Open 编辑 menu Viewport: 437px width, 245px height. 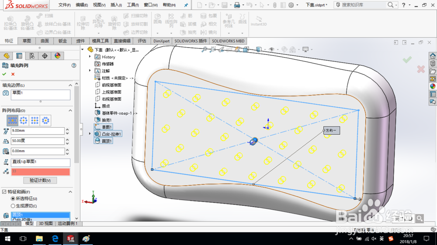[82, 5]
